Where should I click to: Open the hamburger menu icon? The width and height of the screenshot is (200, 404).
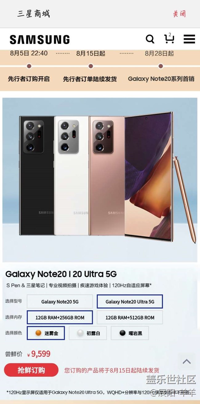[x=189, y=39]
